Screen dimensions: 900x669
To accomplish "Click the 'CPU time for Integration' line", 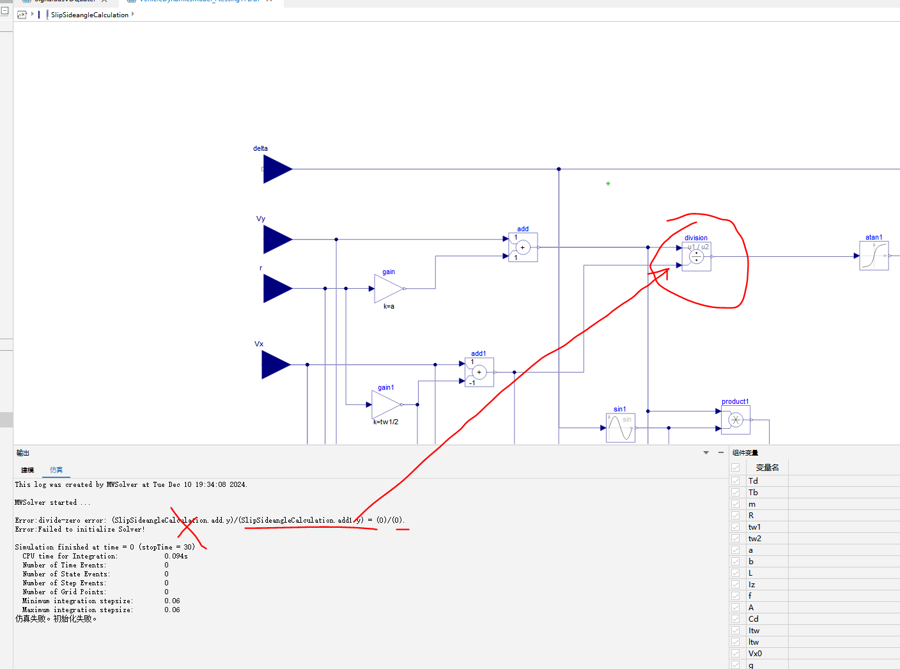I will point(105,557).
